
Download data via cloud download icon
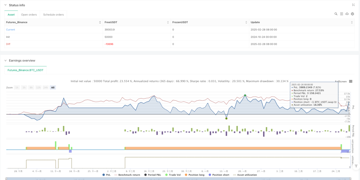pos(347,14)
